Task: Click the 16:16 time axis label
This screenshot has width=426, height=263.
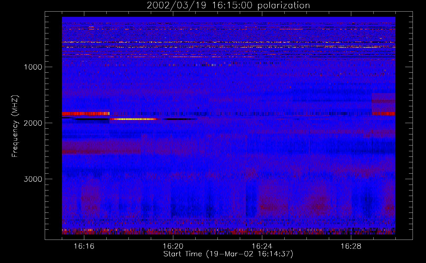Action: tap(84, 246)
